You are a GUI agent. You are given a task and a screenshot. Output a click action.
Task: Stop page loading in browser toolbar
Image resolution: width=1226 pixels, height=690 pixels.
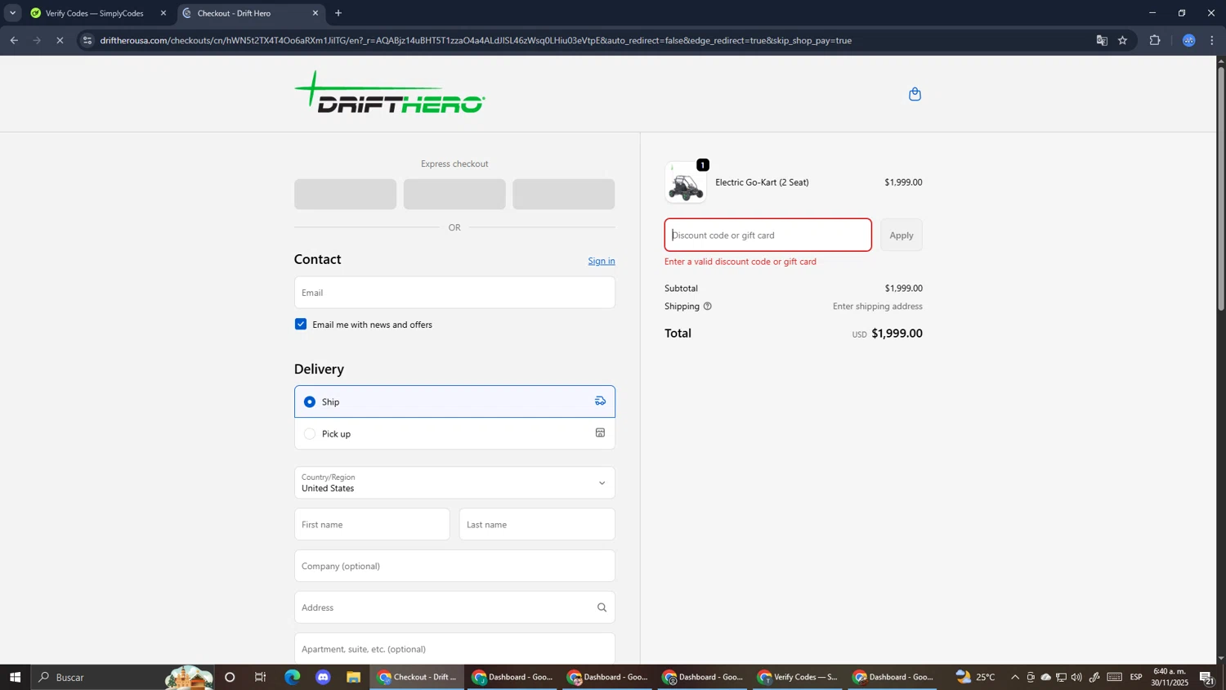pyautogui.click(x=60, y=40)
